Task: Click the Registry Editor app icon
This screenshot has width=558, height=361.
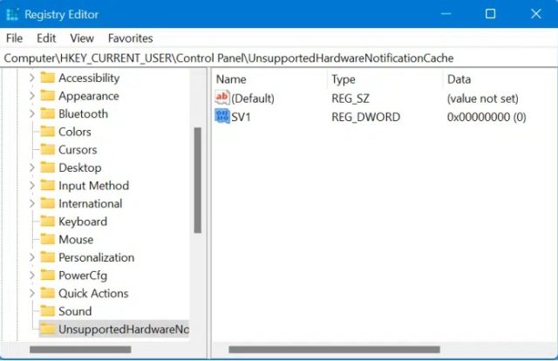Action: [12, 14]
